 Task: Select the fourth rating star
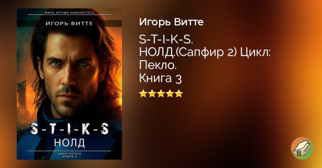pos(170,94)
